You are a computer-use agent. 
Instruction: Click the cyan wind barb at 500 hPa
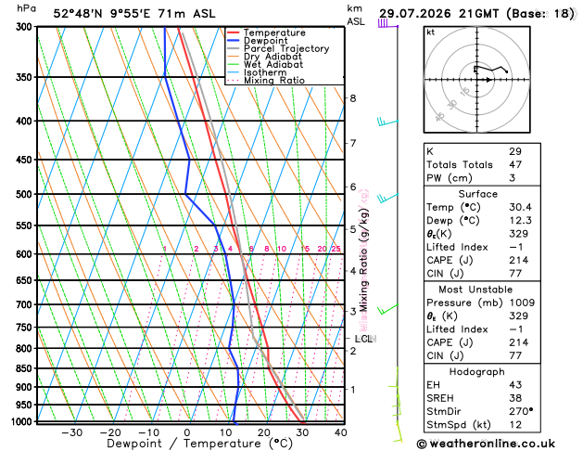click(x=387, y=198)
